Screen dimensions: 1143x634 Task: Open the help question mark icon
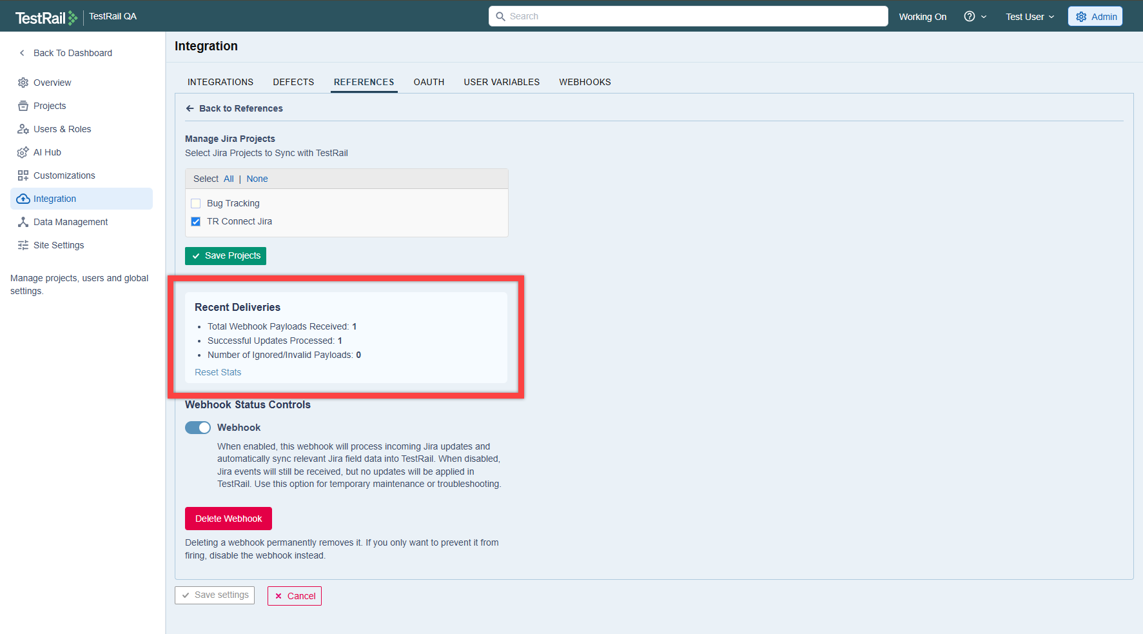[969, 16]
